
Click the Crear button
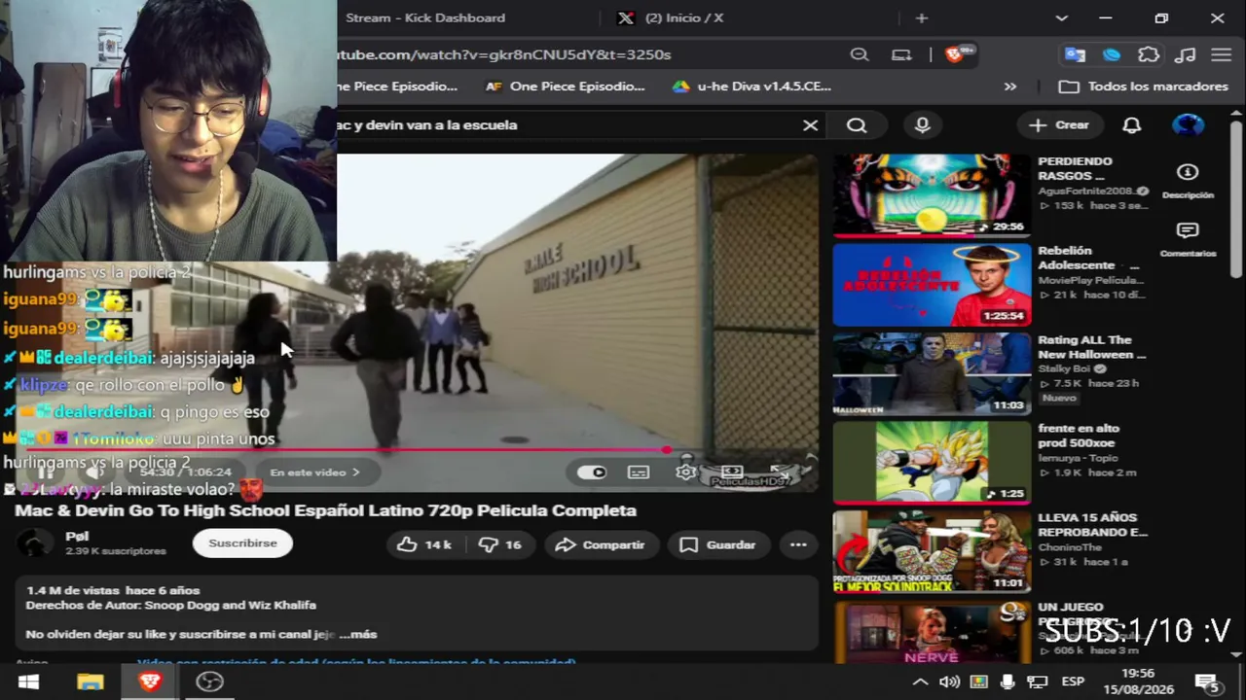pyautogui.click(x=1059, y=124)
